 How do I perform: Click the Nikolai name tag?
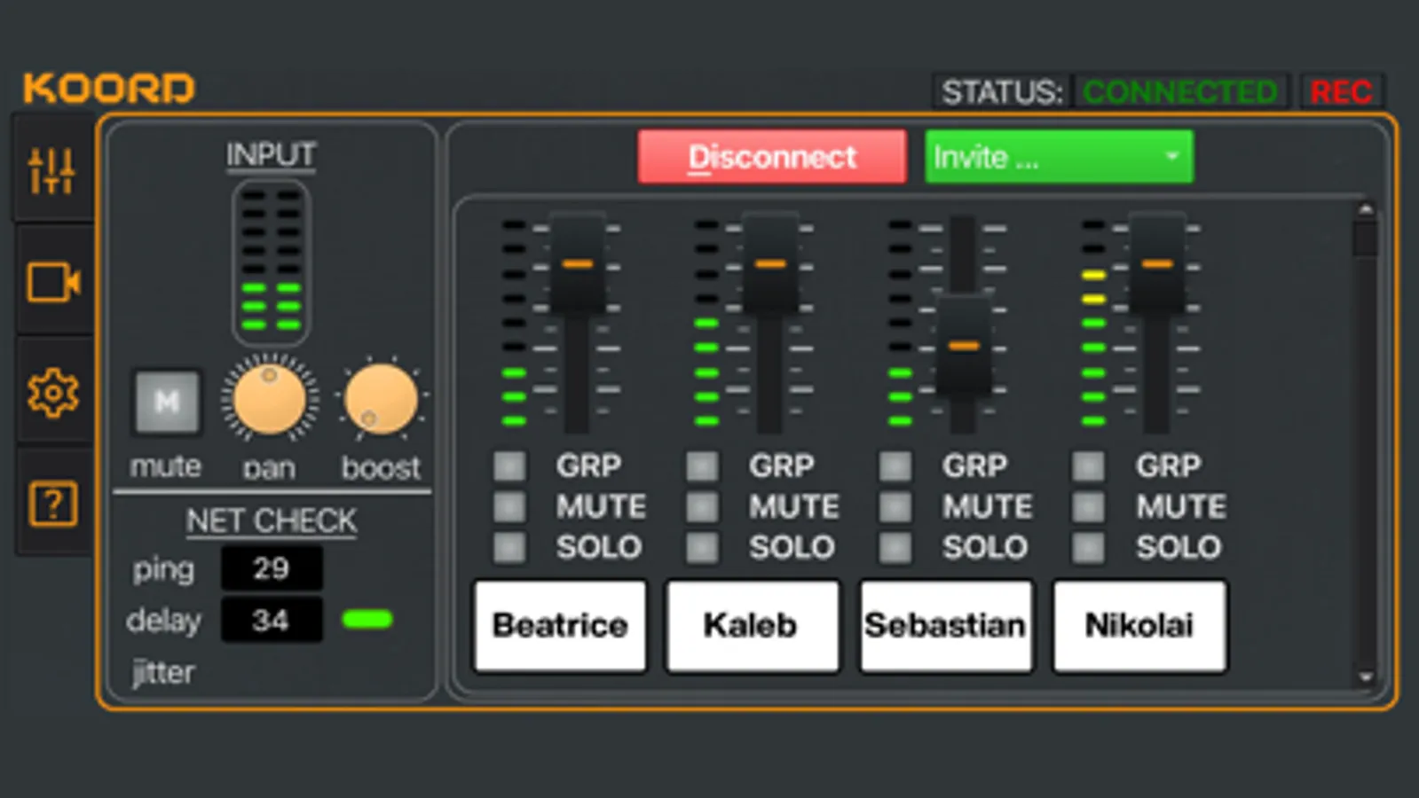pos(1139,625)
